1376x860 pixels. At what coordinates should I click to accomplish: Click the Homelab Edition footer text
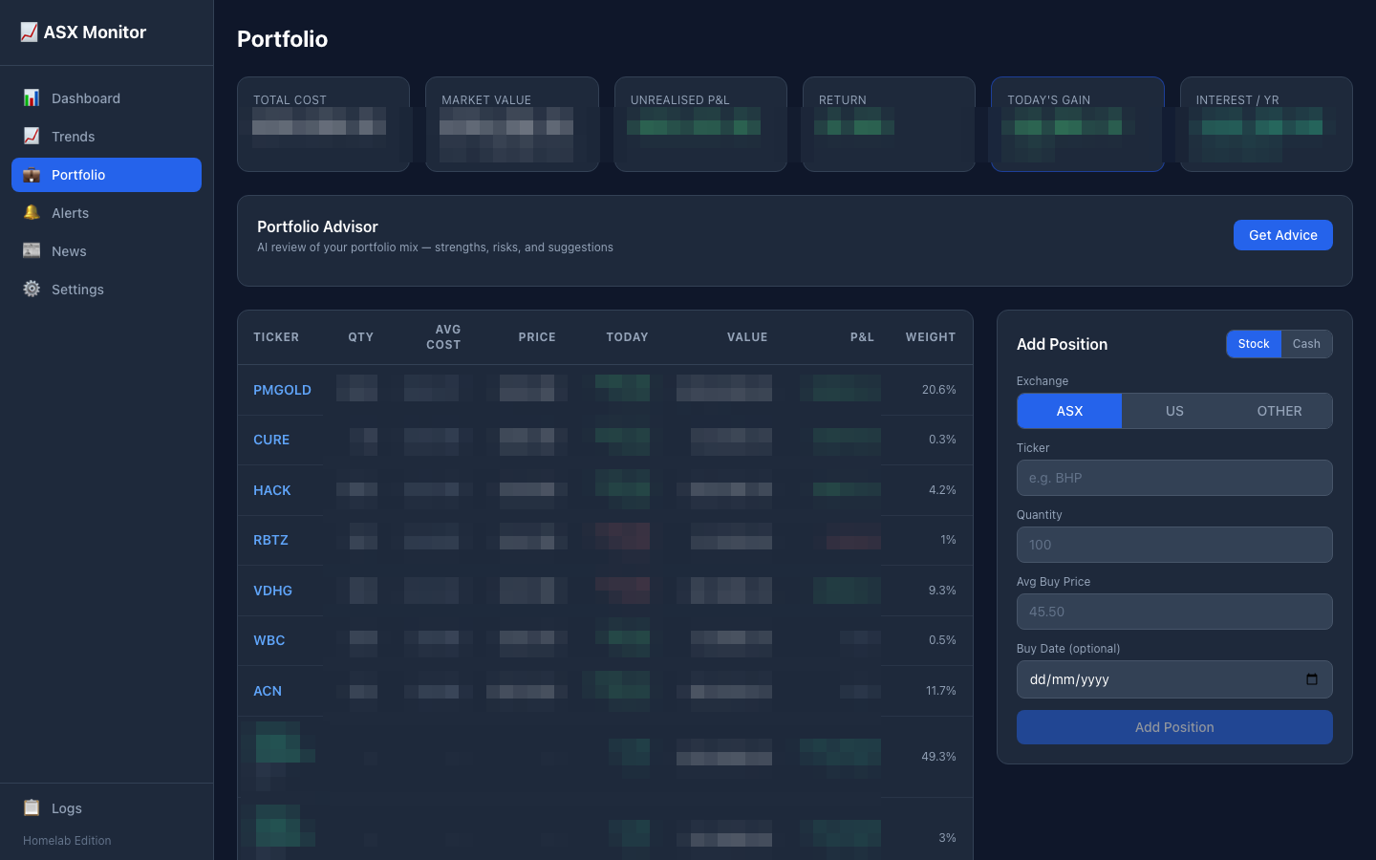67,841
